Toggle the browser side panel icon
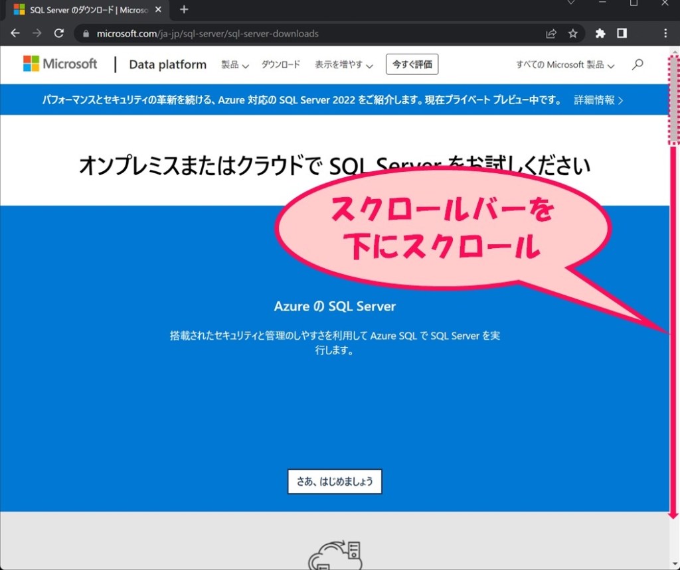680x570 pixels. pos(622,33)
